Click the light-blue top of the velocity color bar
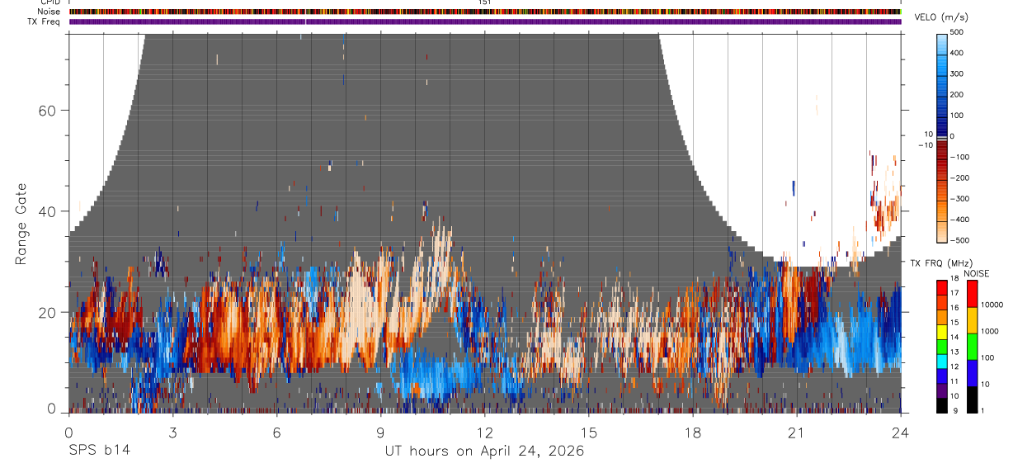The image size is (1013, 468). (x=943, y=43)
